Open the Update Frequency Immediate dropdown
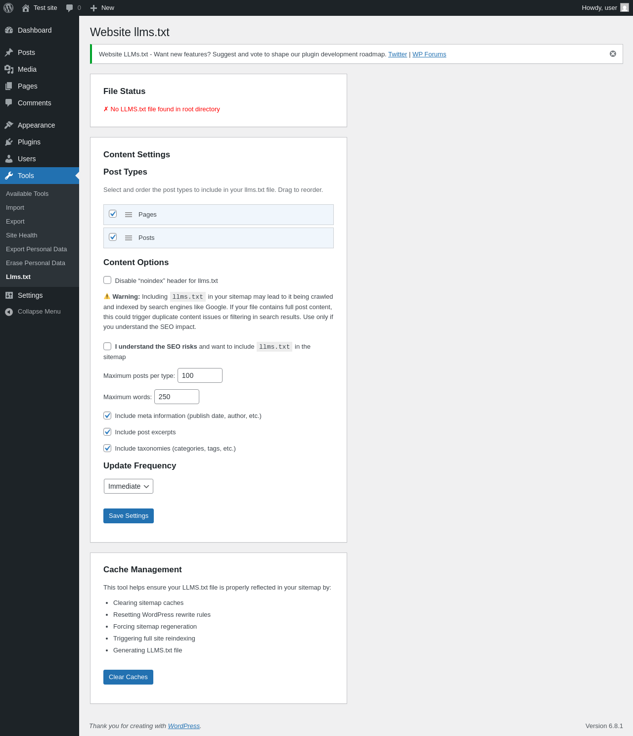 129,486
